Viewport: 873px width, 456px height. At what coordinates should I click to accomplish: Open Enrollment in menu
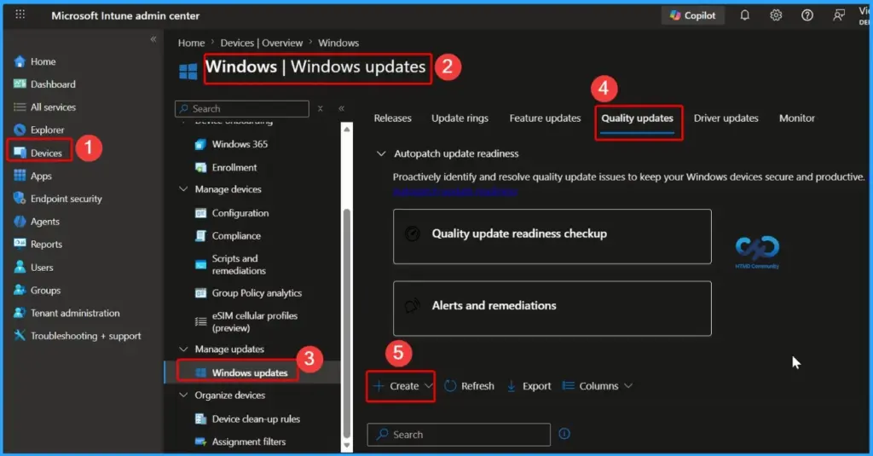(234, 168)
